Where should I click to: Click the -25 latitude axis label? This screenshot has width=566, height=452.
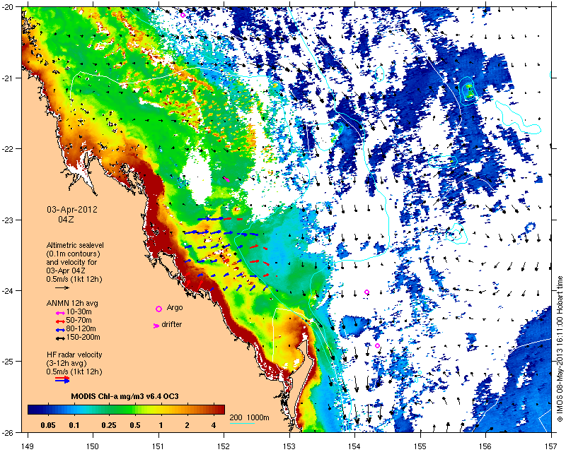pos(7,362)
